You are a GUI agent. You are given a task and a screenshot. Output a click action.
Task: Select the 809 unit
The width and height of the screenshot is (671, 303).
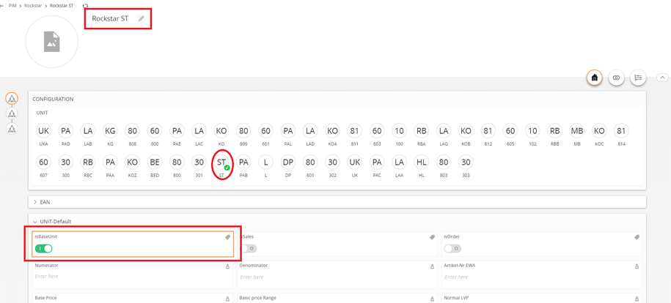243,130
